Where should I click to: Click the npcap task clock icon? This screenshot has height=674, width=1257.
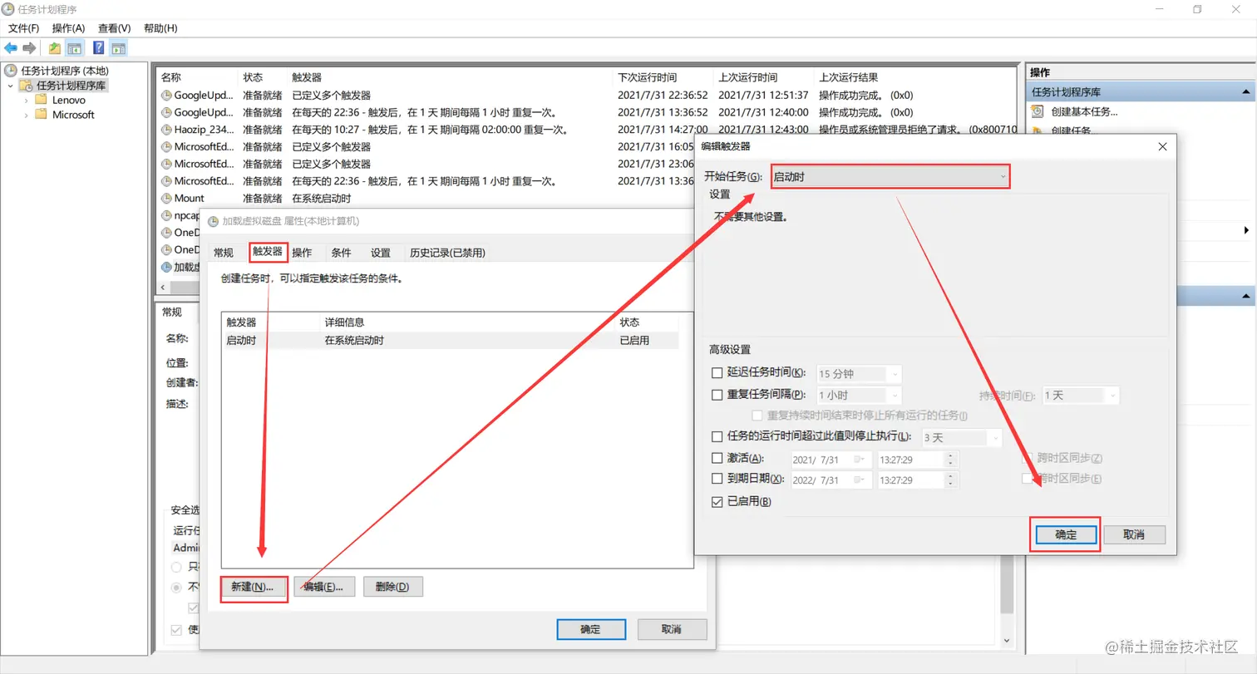(x=166, y=215)
